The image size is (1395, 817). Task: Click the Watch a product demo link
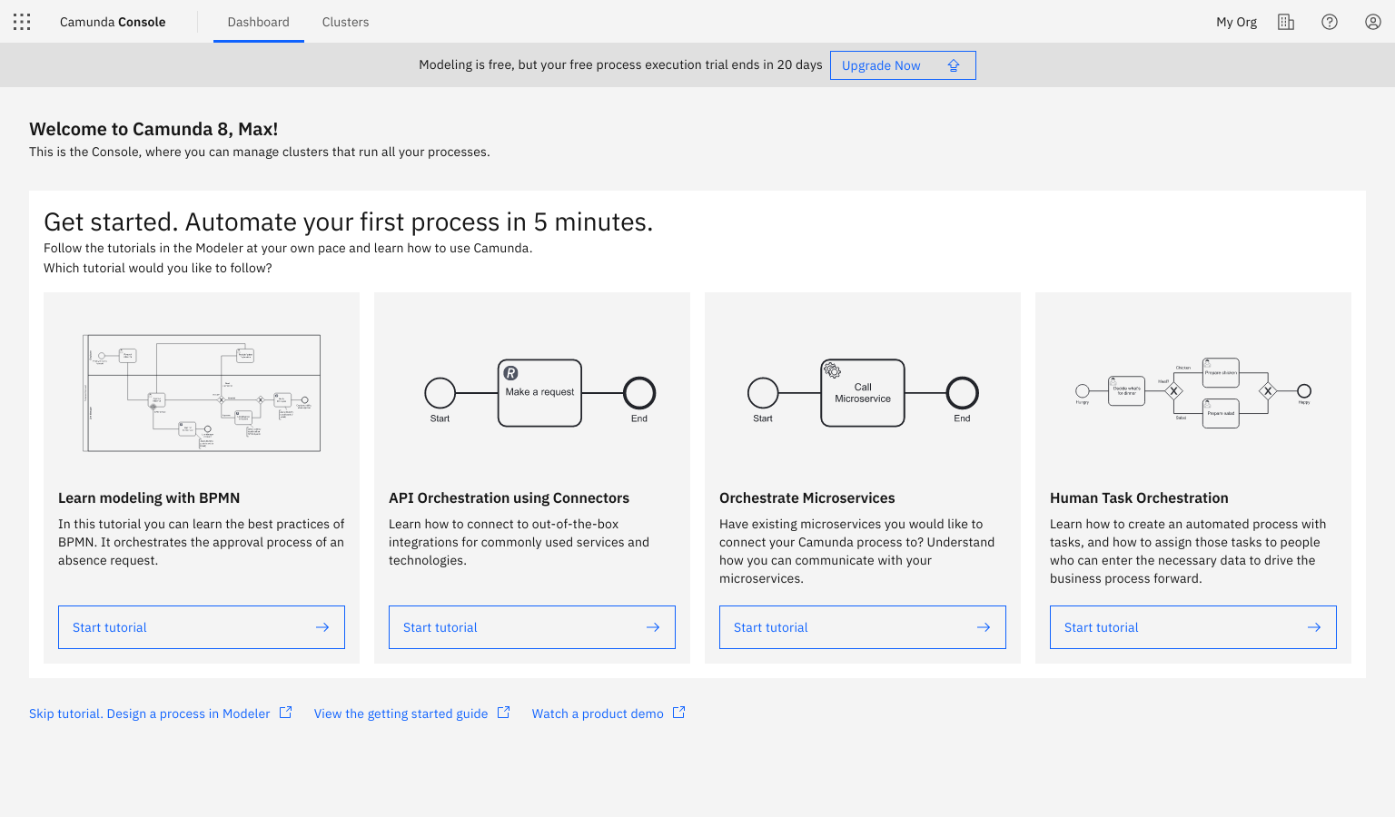click(597, 714)
